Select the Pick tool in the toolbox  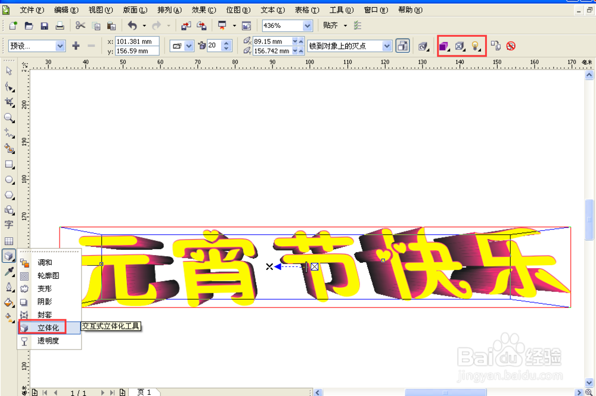[x=9, y=70]
